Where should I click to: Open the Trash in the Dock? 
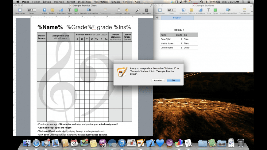(x=241, y=143)
